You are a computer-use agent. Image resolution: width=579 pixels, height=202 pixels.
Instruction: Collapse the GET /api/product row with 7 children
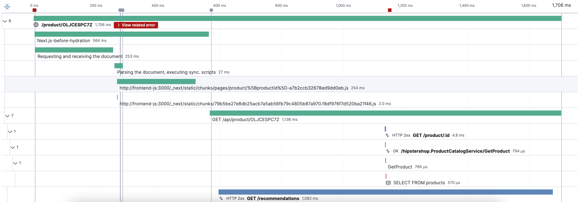pos(7,116)
